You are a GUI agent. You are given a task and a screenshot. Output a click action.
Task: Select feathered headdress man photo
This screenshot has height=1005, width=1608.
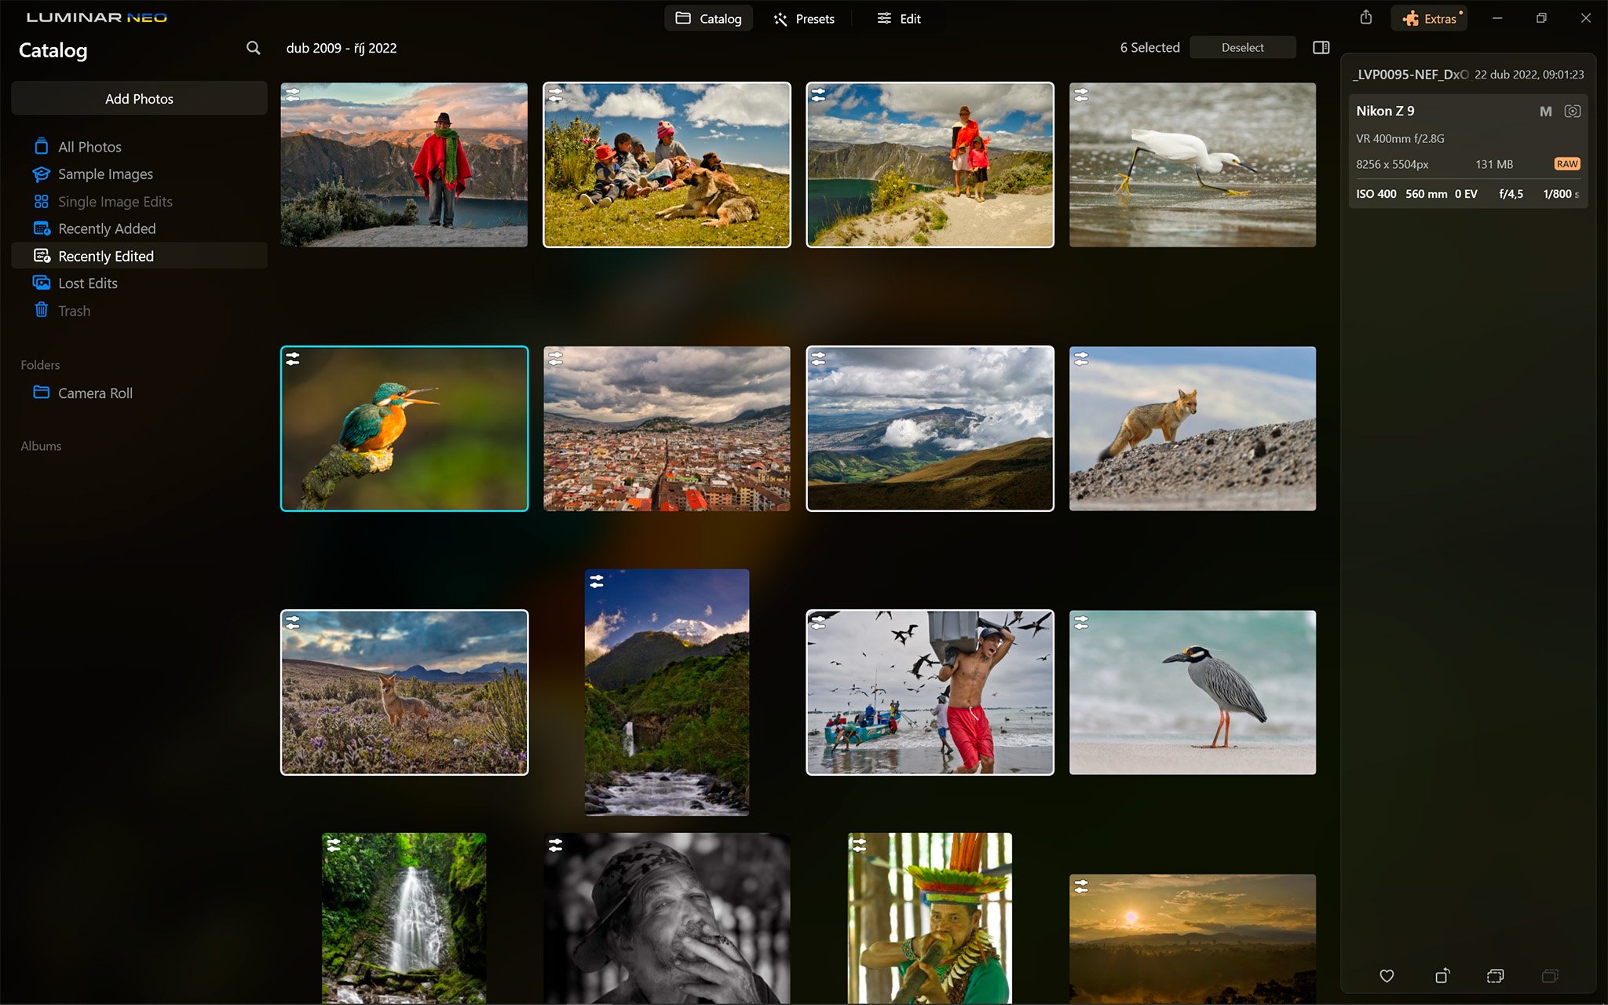[930, 918]
